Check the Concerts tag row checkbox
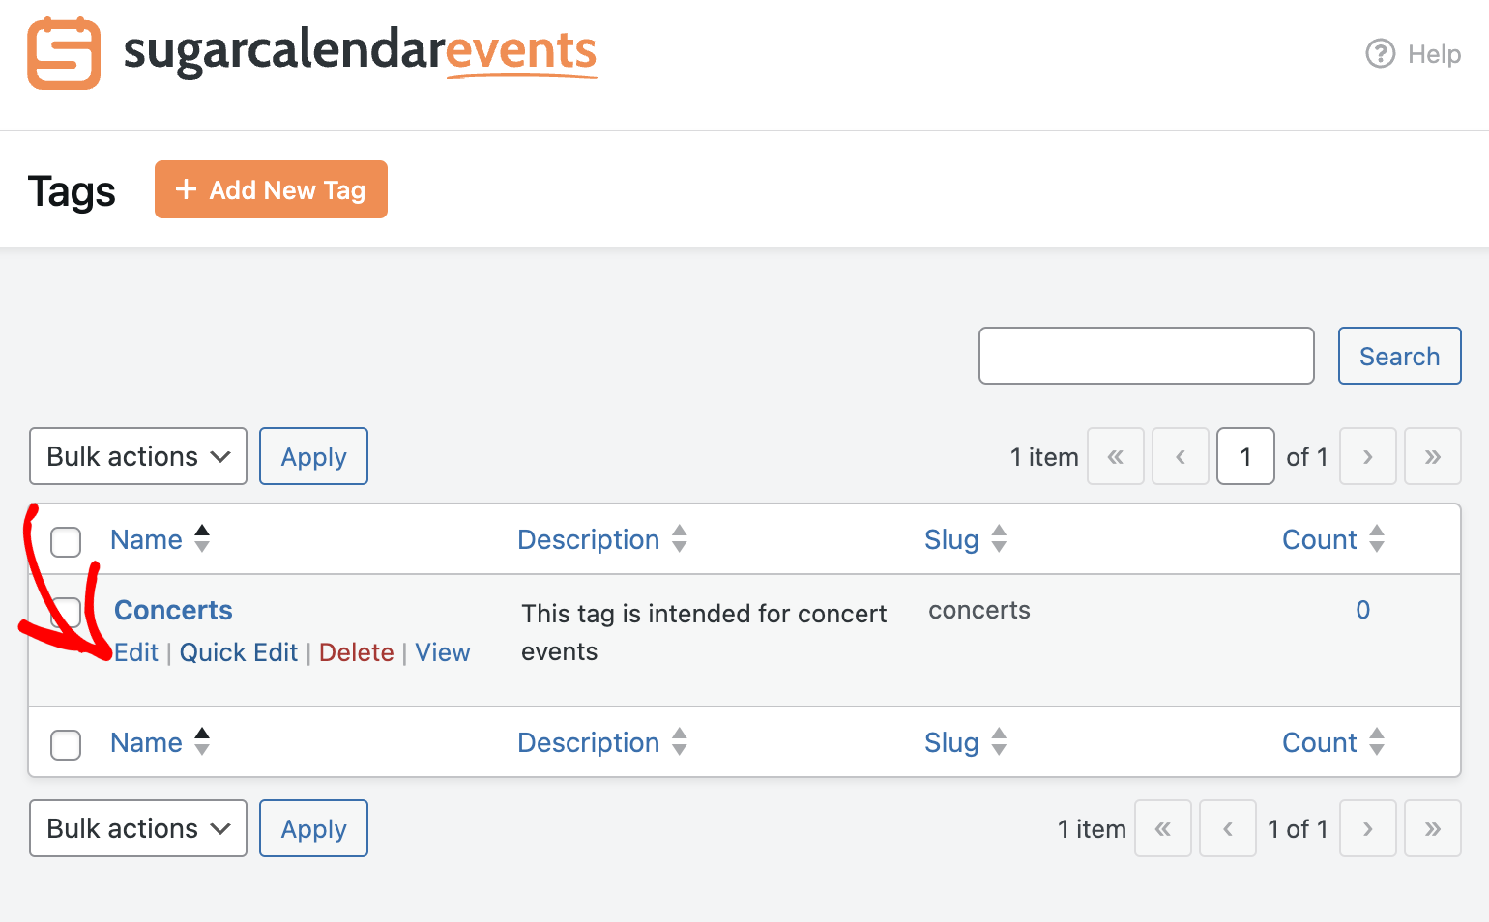Screen dimensions: 1489x922 66,612
